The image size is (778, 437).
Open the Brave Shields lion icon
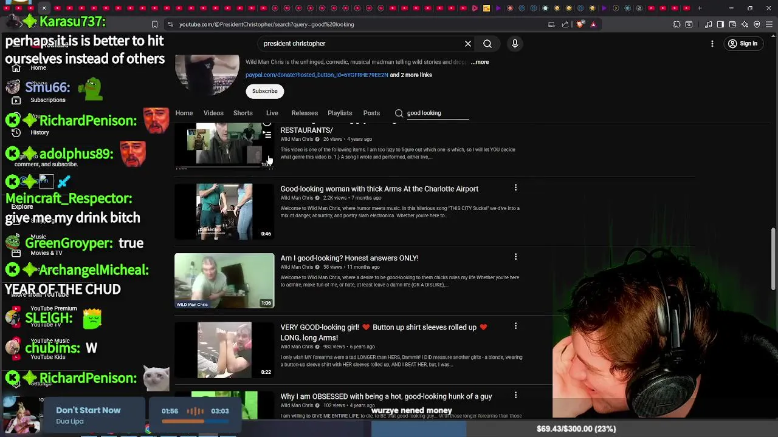click(x=580, y=24)
